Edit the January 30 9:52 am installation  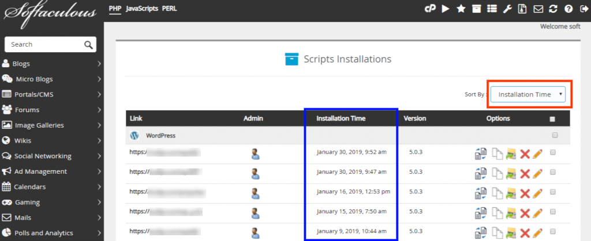pyautogui.click(x=538, y=153)
